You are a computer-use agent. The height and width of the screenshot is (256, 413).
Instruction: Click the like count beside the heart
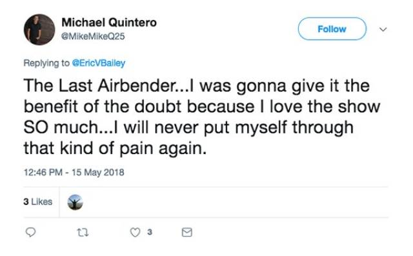pos(150,232)
